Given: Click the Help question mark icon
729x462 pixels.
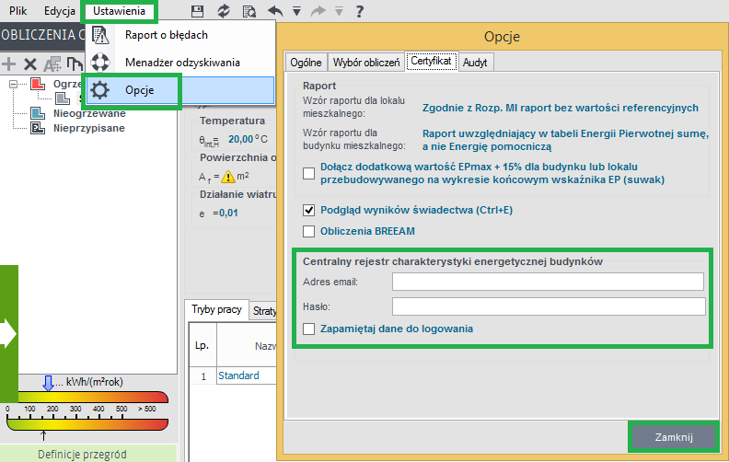Looking at the screenshot, I should pyautogui.click(x=359, y=11).
